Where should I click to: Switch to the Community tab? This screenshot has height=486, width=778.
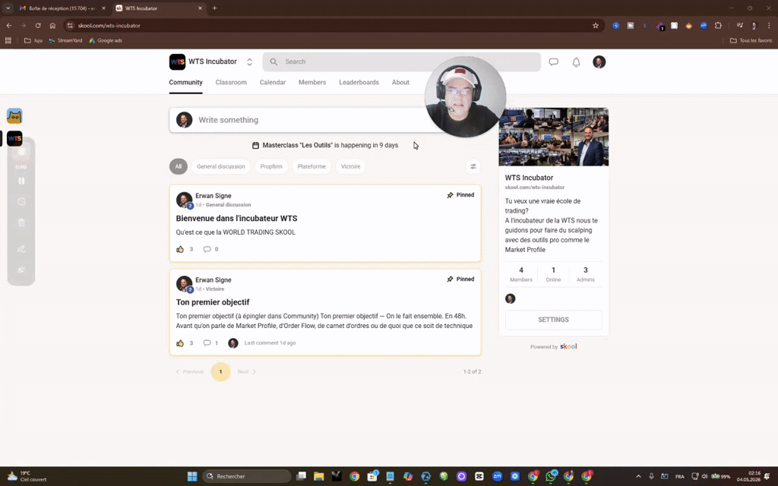click(x=185, y=82)
